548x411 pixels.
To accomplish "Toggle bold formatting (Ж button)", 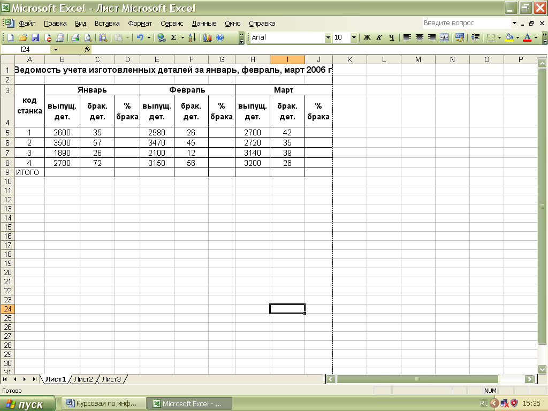I will point(367,37).
